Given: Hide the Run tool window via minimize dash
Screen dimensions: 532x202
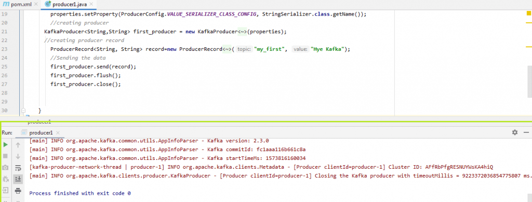Looking at the screenshot, I should tap(526, 132).
